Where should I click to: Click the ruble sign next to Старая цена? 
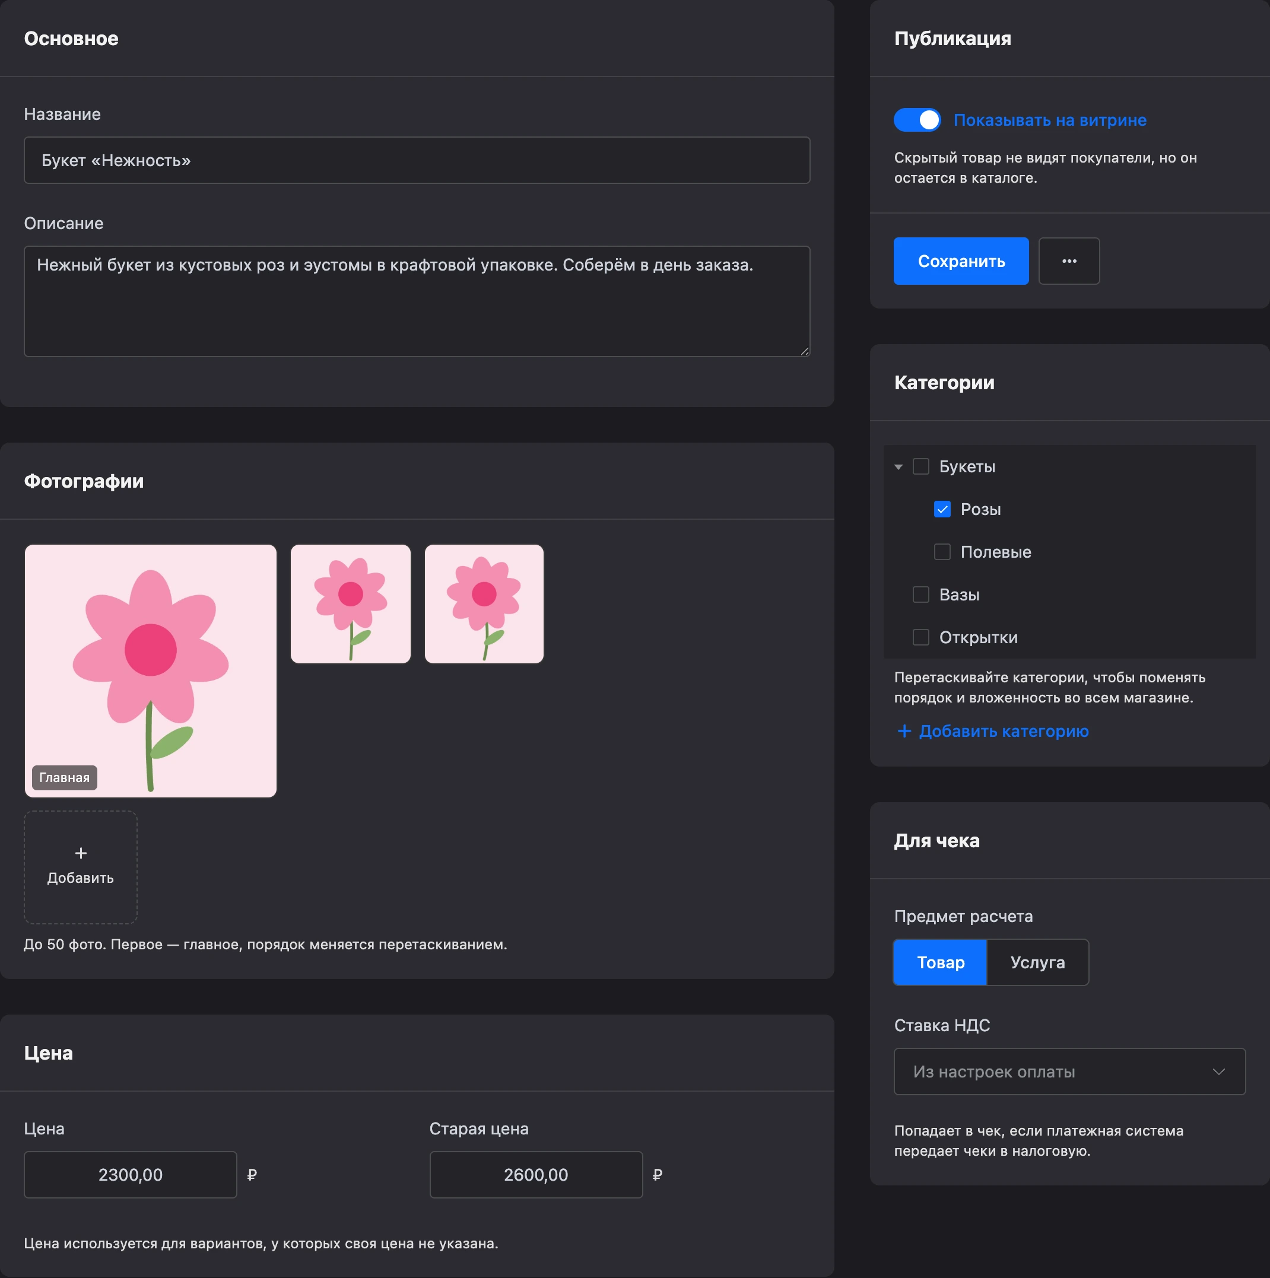tap(657, 1175)
